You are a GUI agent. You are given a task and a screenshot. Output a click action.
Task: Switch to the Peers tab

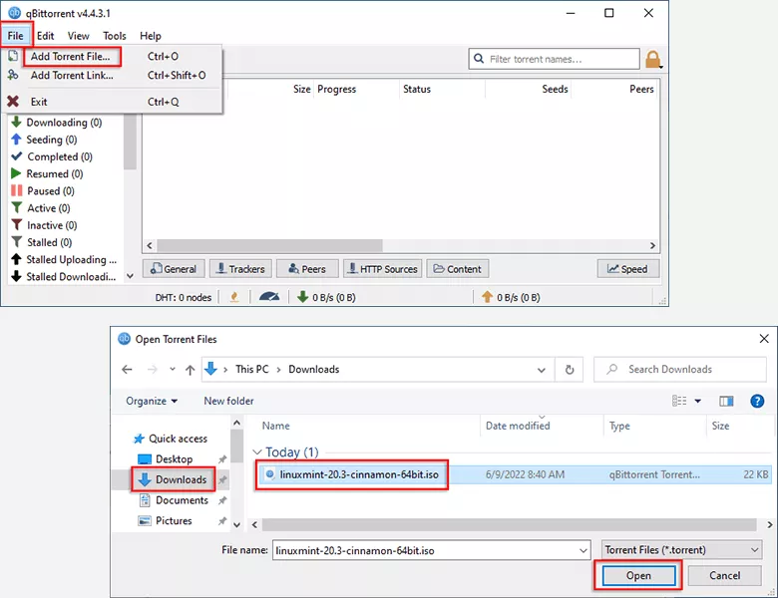coord(307,269)
